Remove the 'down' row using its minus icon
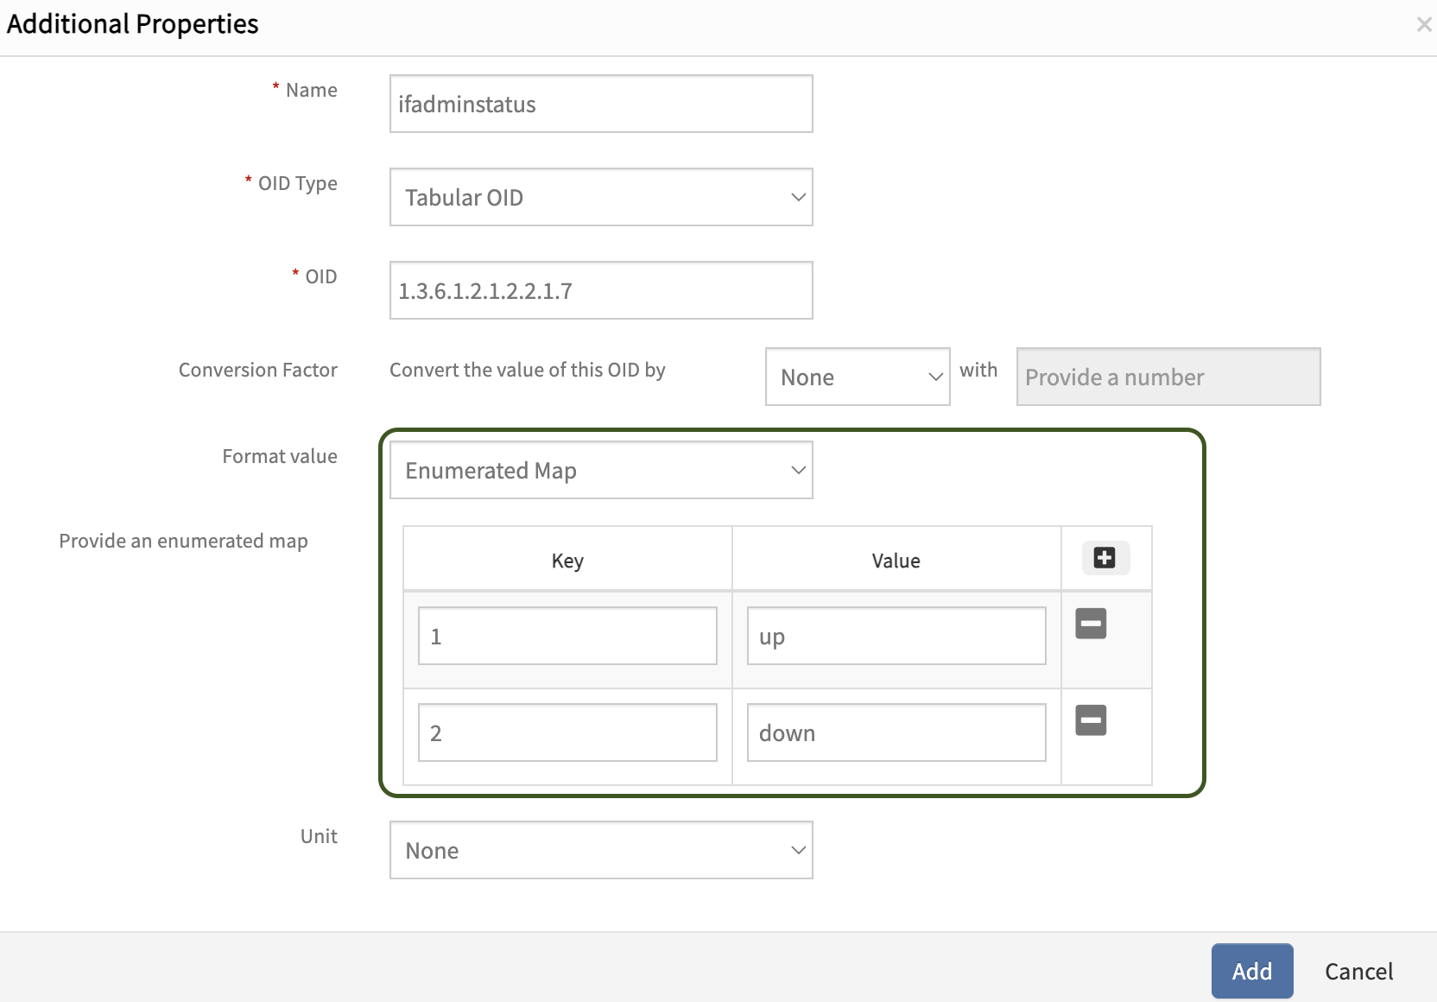 tap(1091, 720)
